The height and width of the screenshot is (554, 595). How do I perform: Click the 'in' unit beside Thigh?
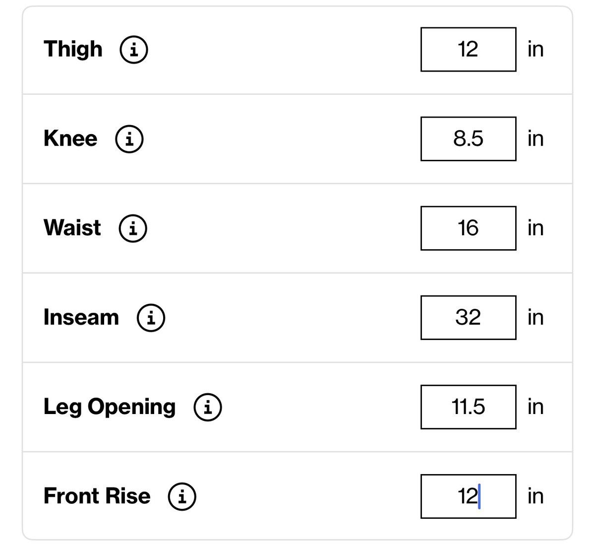tap(535, 49)
